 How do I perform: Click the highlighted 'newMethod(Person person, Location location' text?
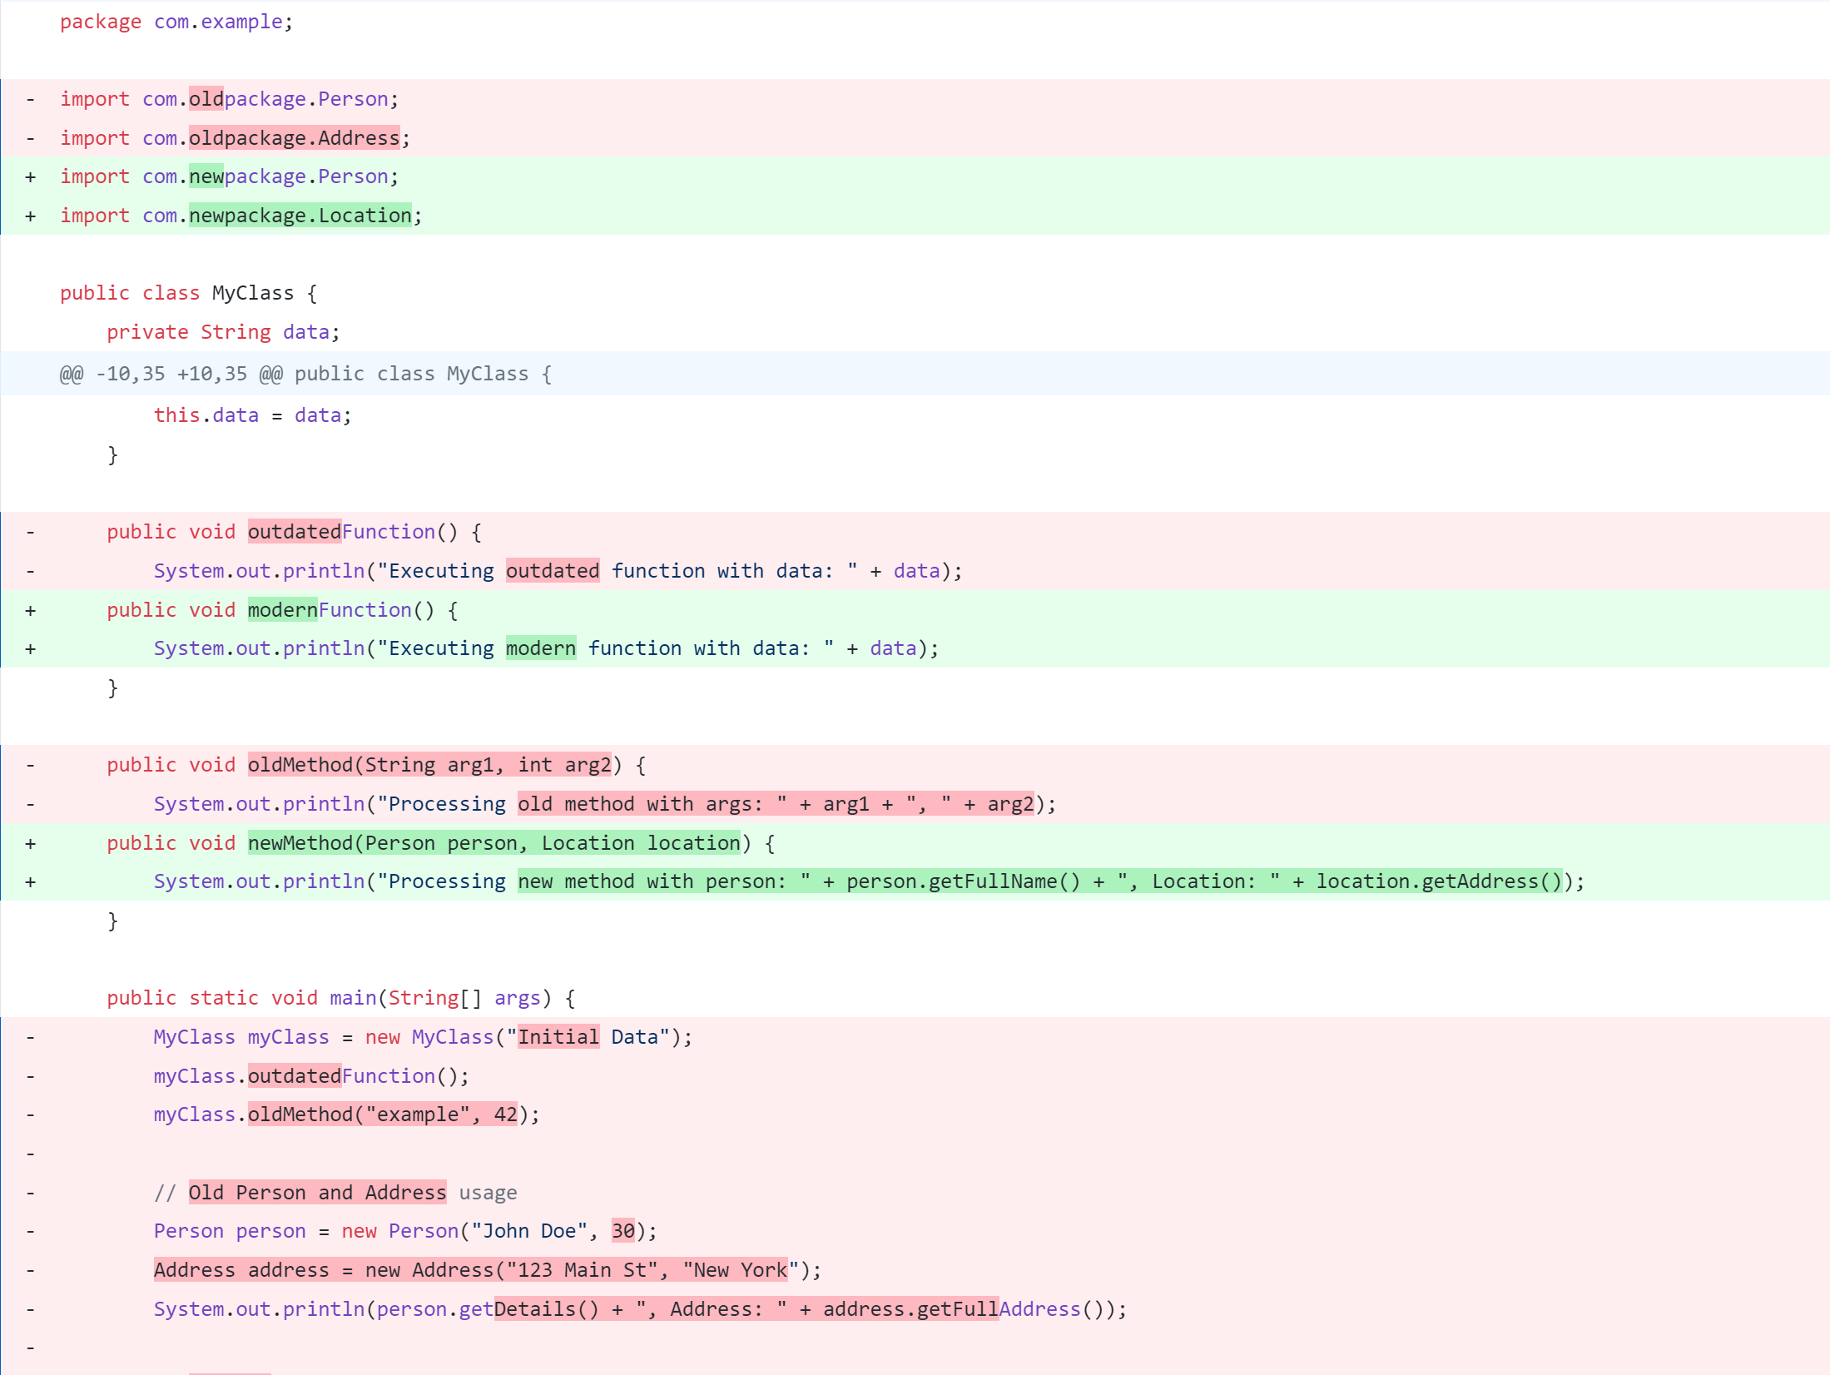click(493, 843)
